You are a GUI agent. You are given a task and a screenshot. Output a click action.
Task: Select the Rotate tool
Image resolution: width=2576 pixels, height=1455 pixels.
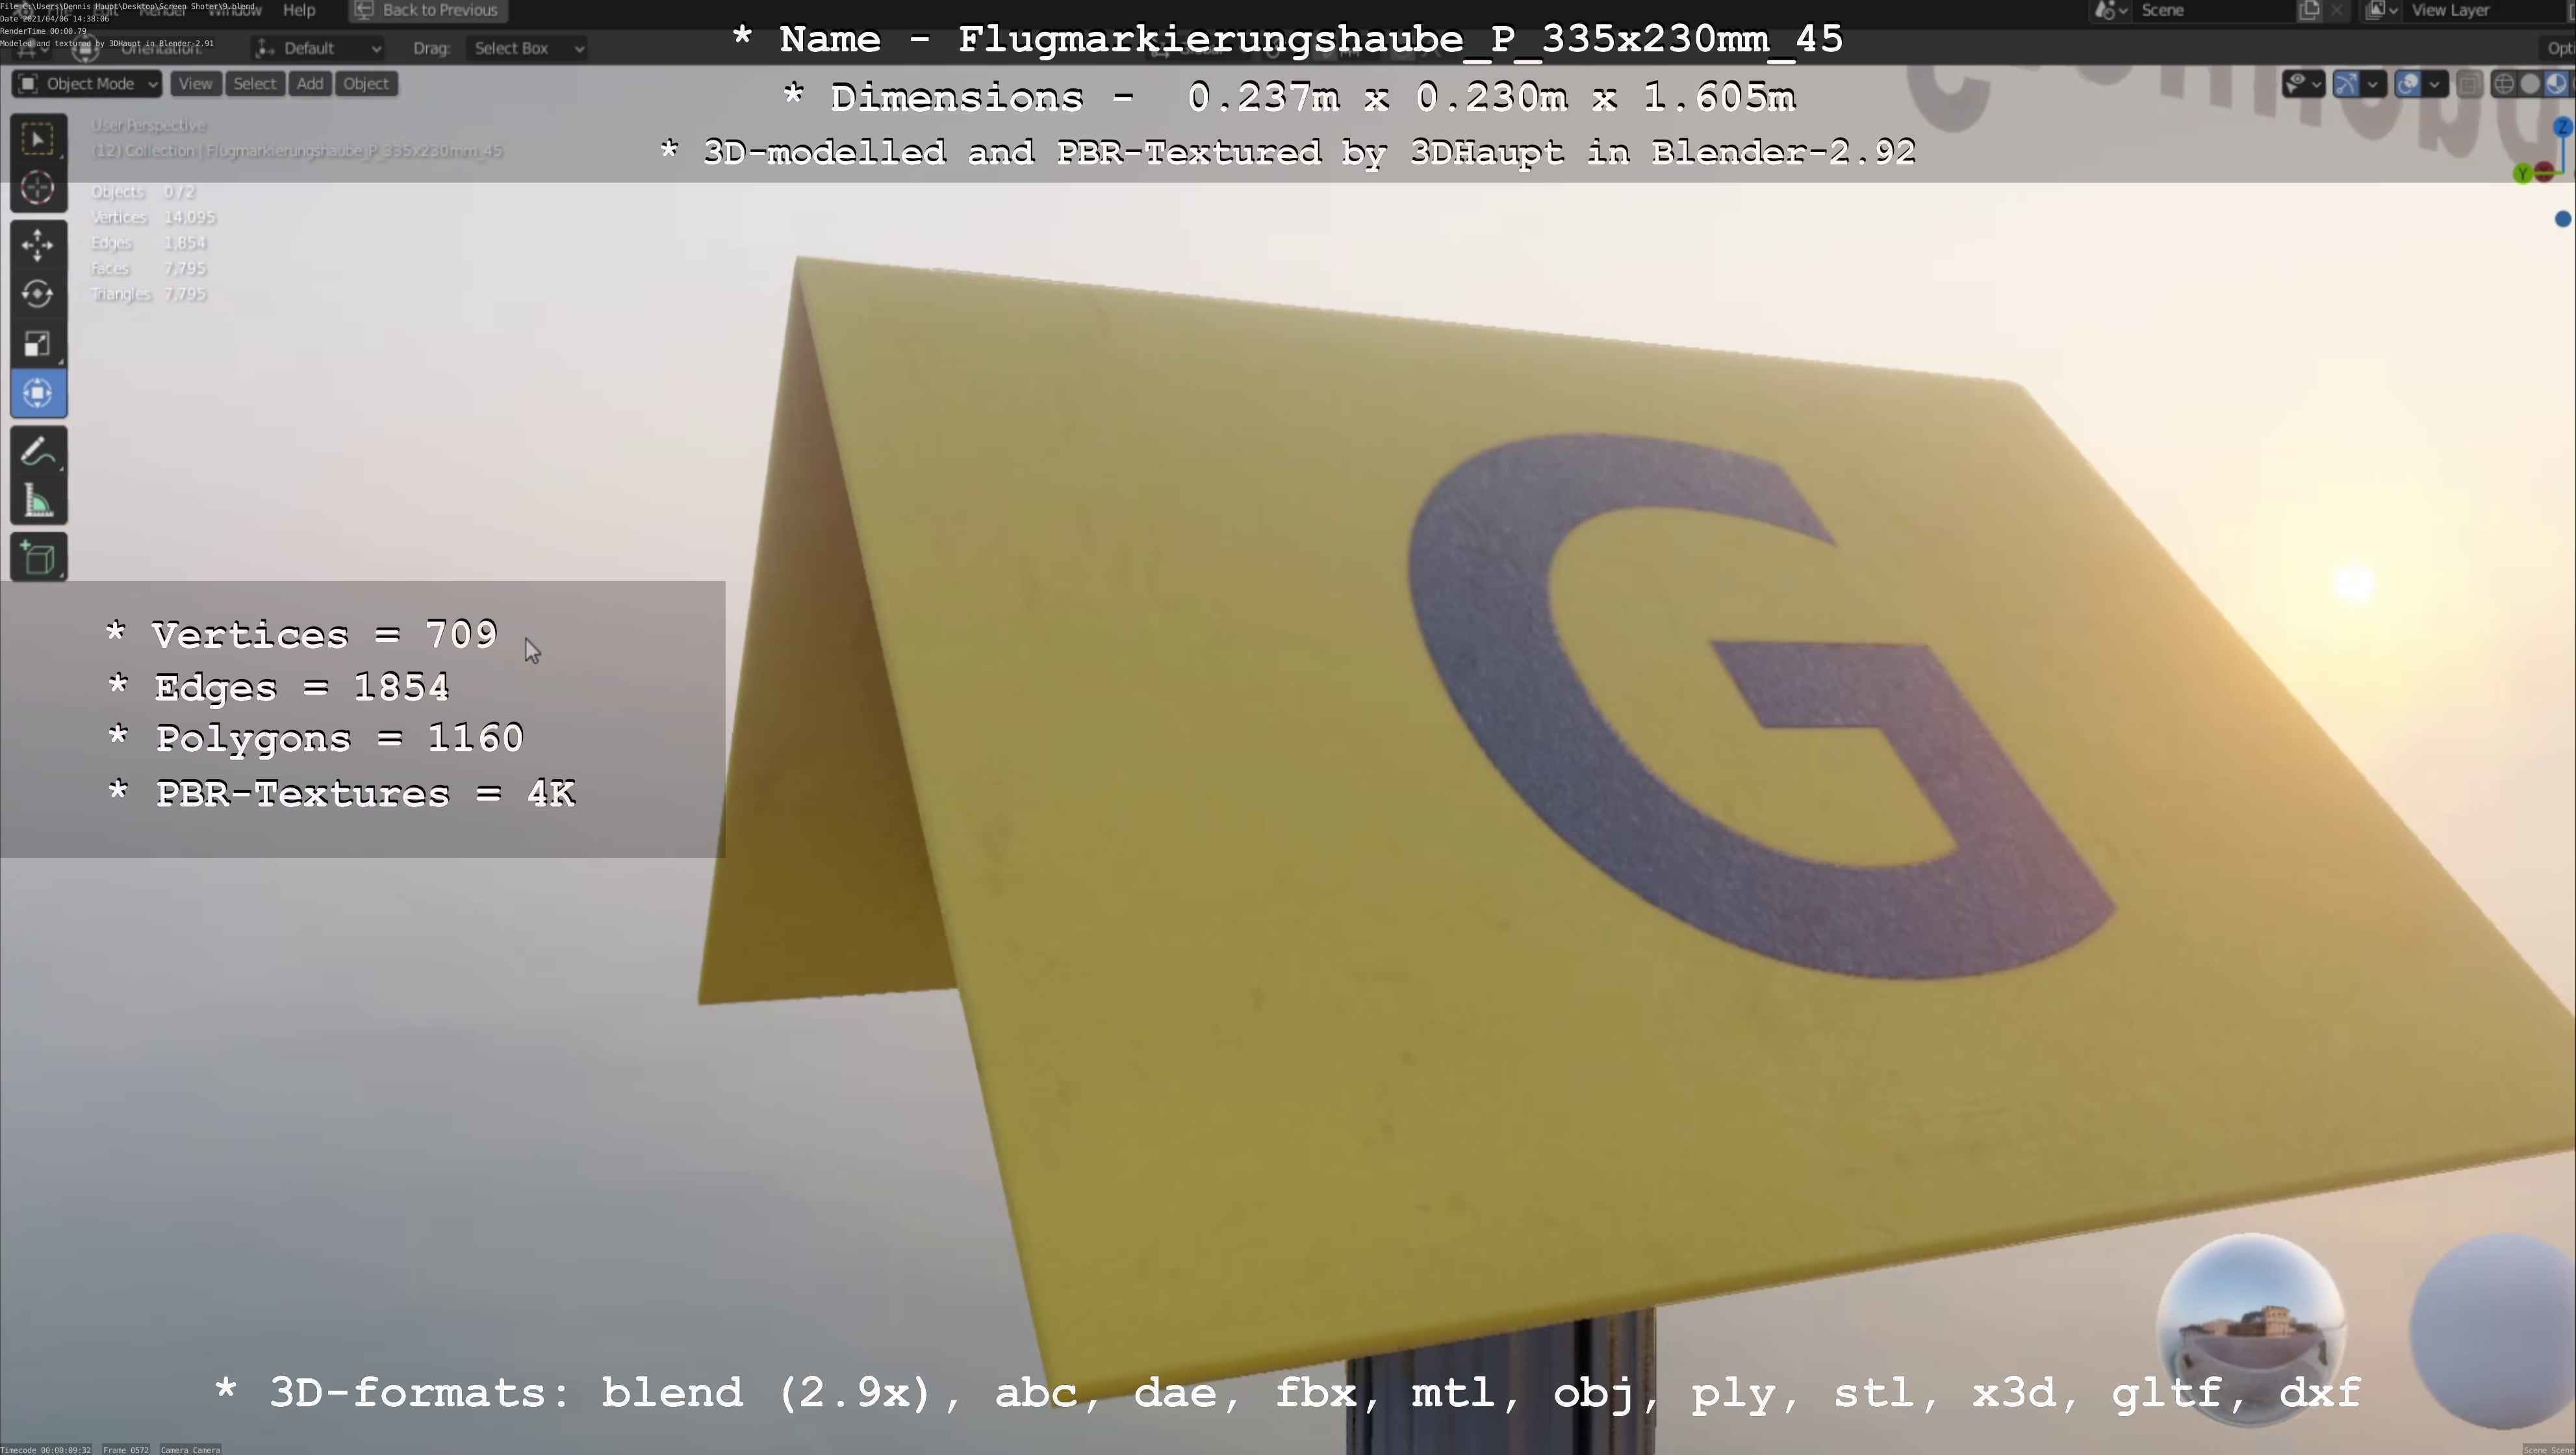pos(38,294)
